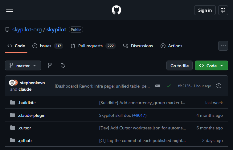Click the Public visibility badge
This screenshot has height=150, width=233.
76,30
